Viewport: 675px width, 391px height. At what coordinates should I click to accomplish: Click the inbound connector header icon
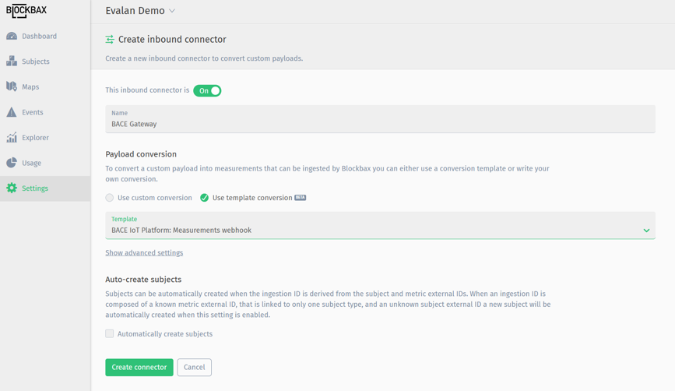tap(110, 40)
